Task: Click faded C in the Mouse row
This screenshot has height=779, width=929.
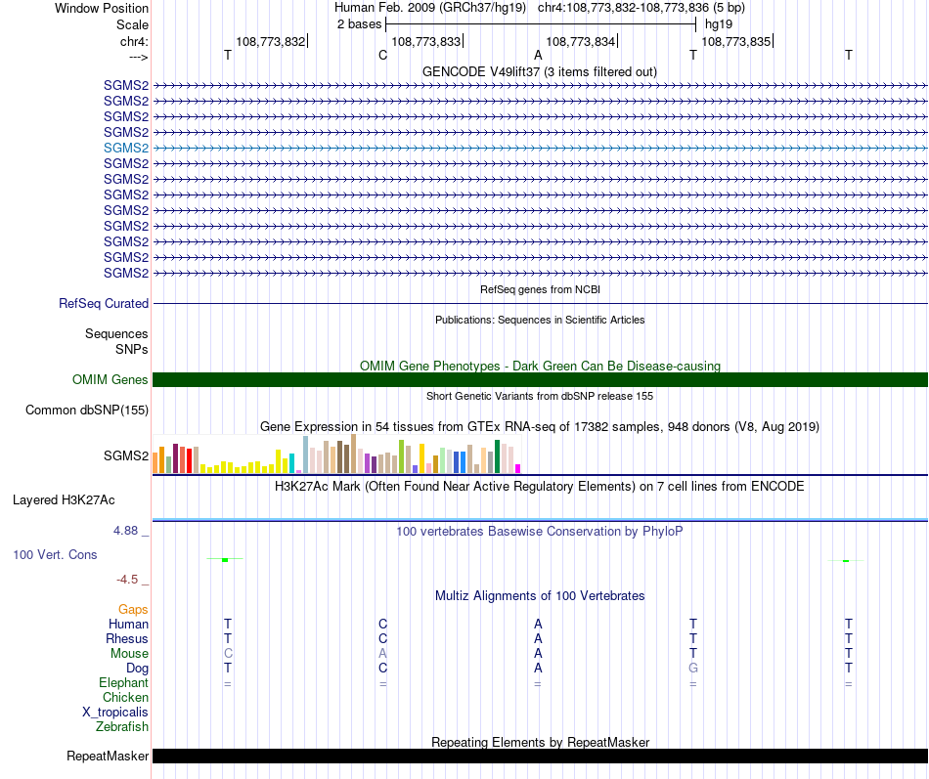Action: [x=228, y=654]
